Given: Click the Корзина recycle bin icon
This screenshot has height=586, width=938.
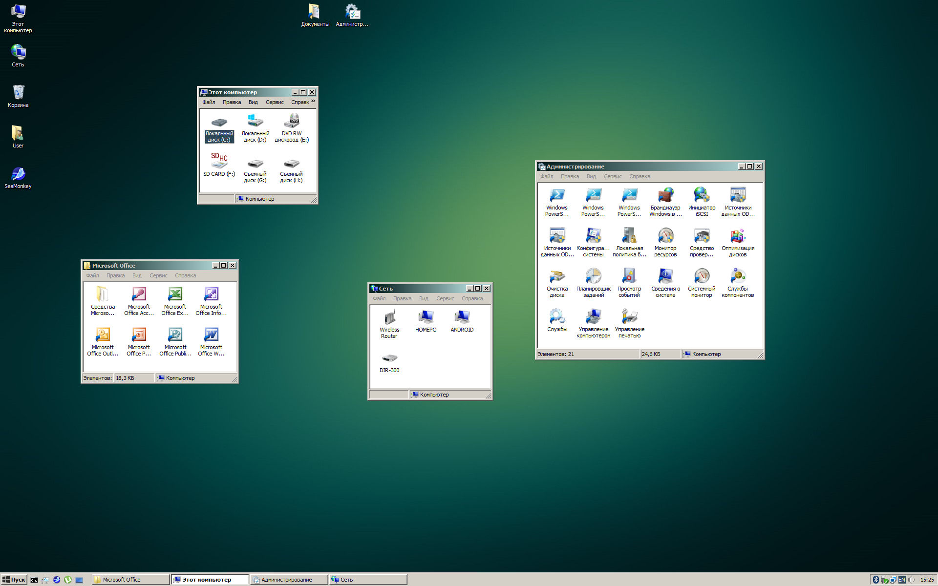Looking at the screenshot, I should click(x=18, y=93).
